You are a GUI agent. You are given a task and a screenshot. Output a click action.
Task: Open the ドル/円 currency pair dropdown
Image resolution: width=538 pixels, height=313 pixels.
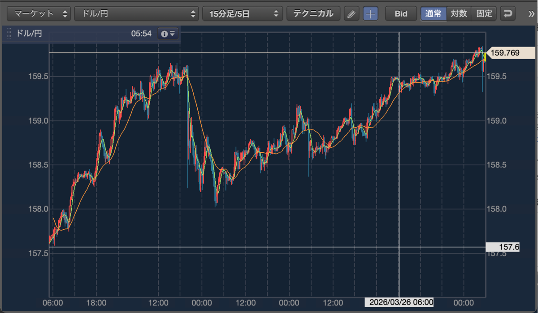coord(136,13)
